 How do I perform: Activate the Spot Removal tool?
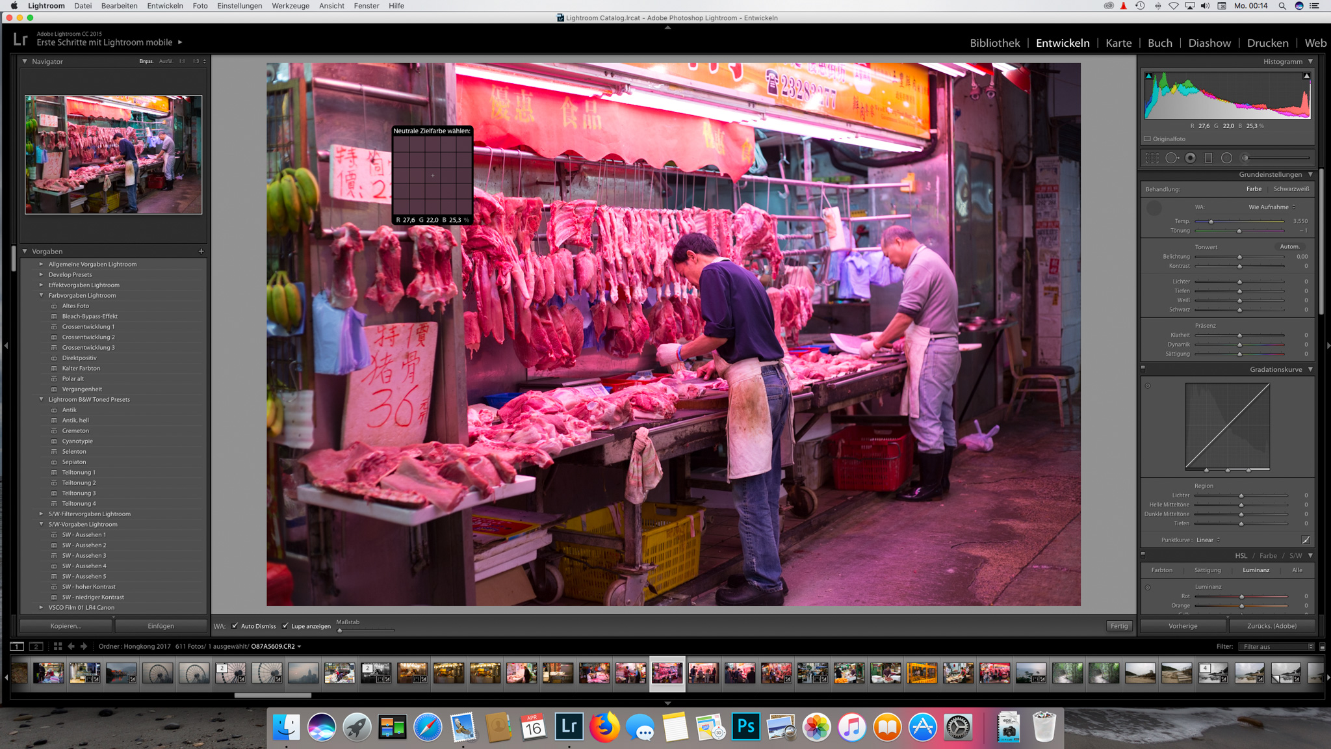tap(1171, 158)
